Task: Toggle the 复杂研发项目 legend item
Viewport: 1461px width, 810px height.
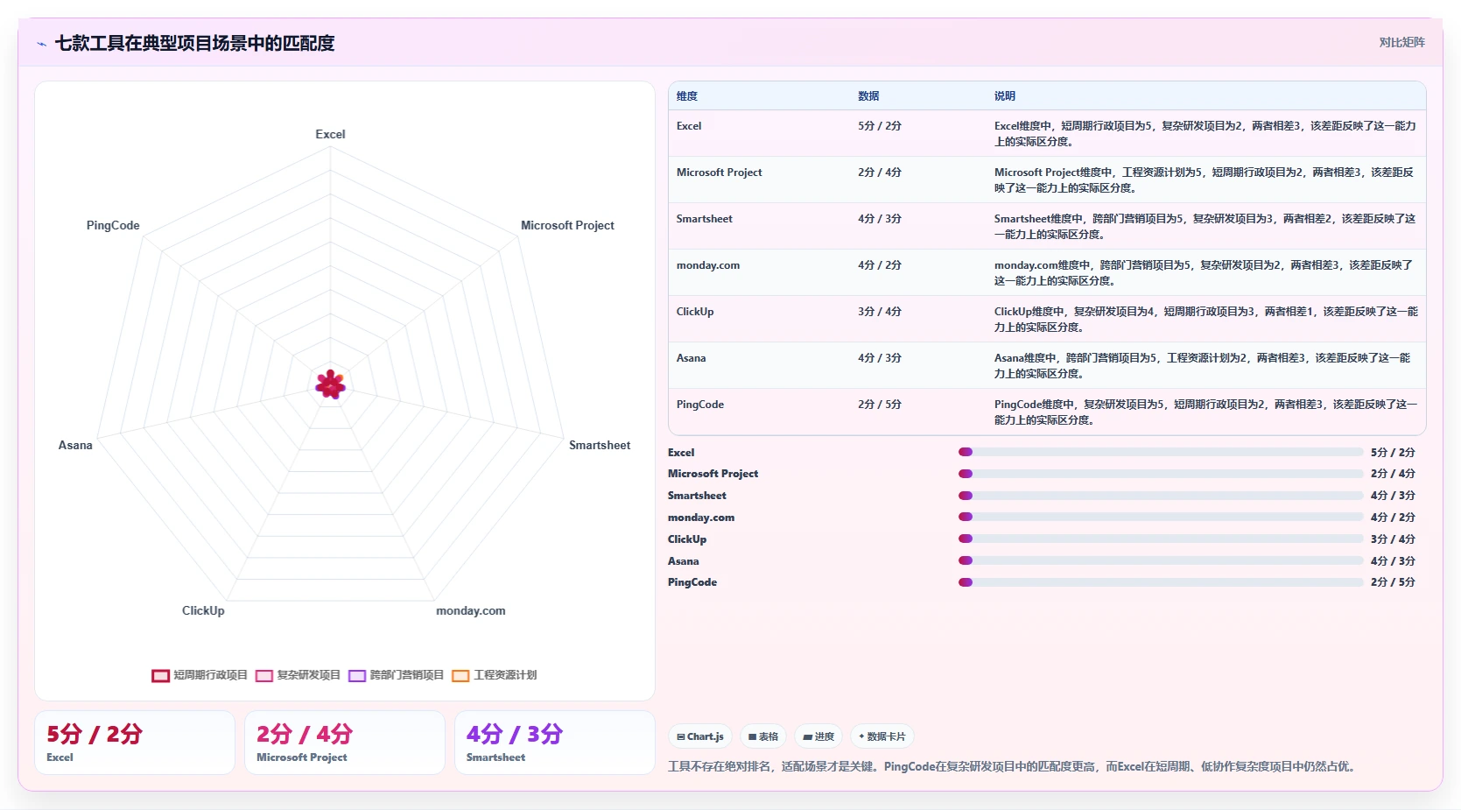Action: (x=298, y=675)
